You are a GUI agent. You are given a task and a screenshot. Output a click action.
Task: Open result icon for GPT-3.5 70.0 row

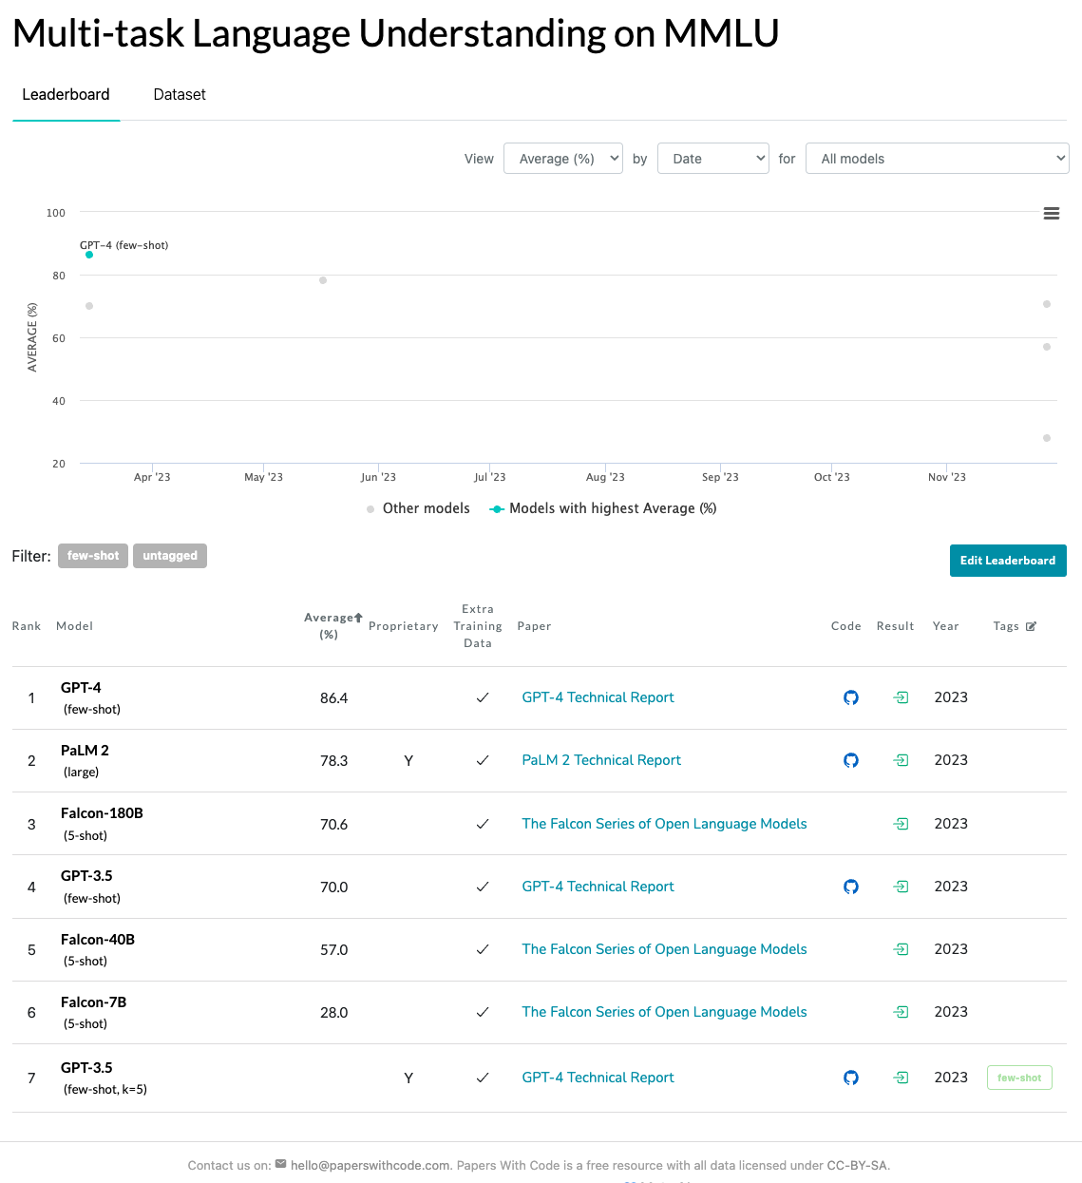click(x=901, y=887)
